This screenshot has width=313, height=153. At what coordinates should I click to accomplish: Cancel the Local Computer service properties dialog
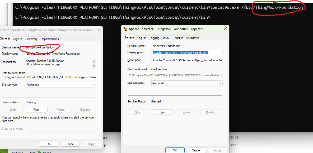[x=70, y=144]
